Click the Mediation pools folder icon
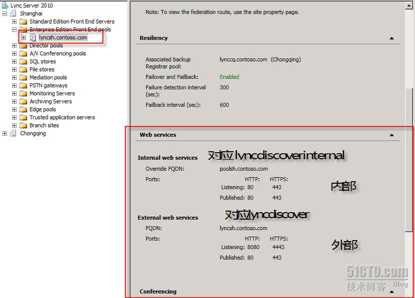Image resolution: width=415 pixels, height=298 pixels. [24, 77]
